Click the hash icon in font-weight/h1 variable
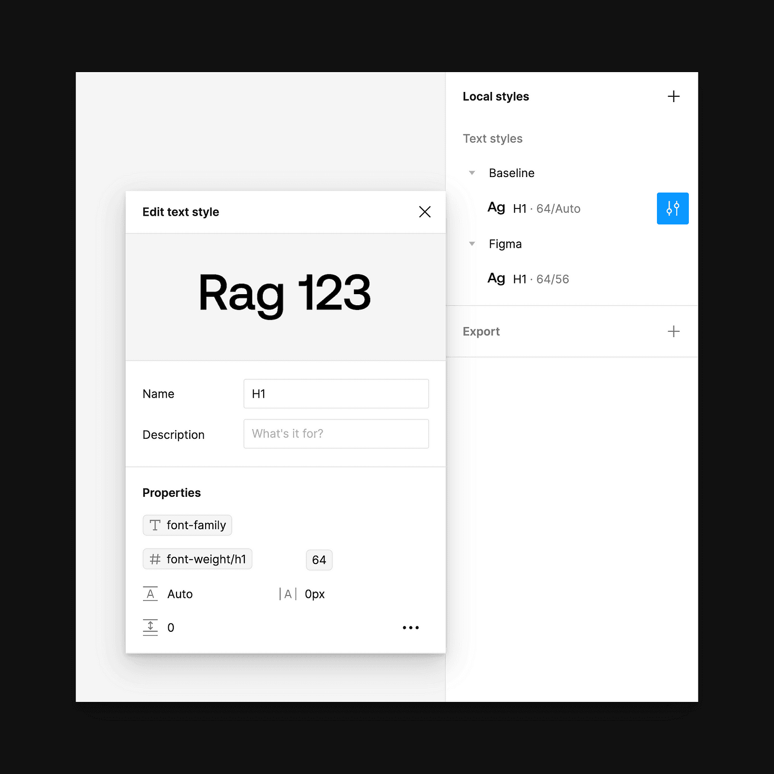The width and height of the screenshot is (774, 774). 155,559
